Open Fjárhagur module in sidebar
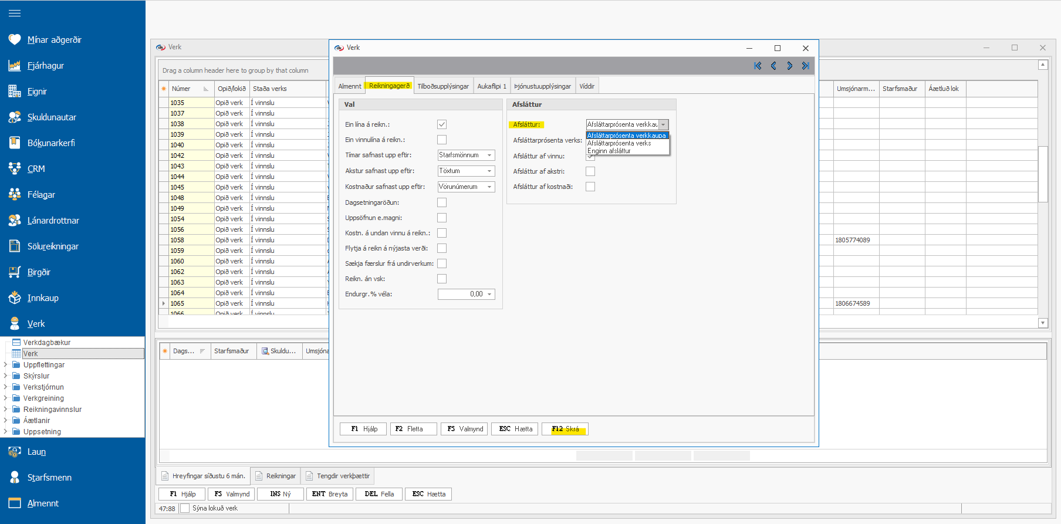 click(x=45, y=66)
